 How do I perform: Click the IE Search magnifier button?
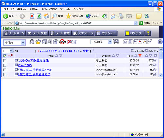click(x=57, y=16)
